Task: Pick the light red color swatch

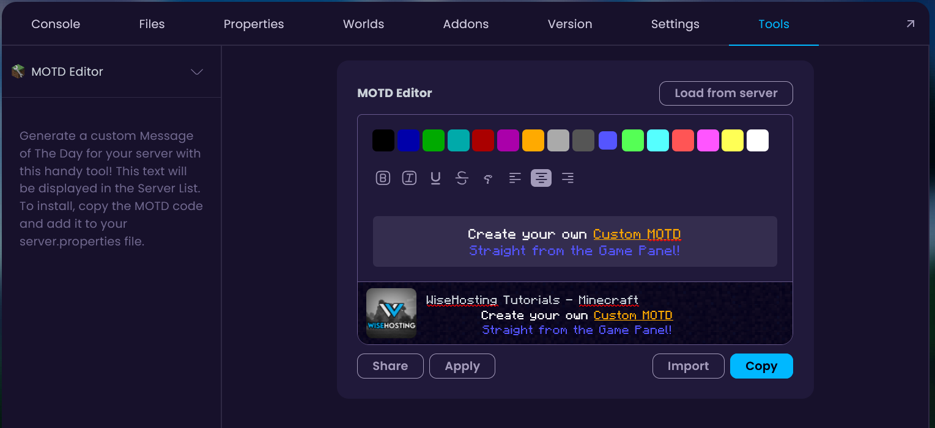Action: (683, 140)
